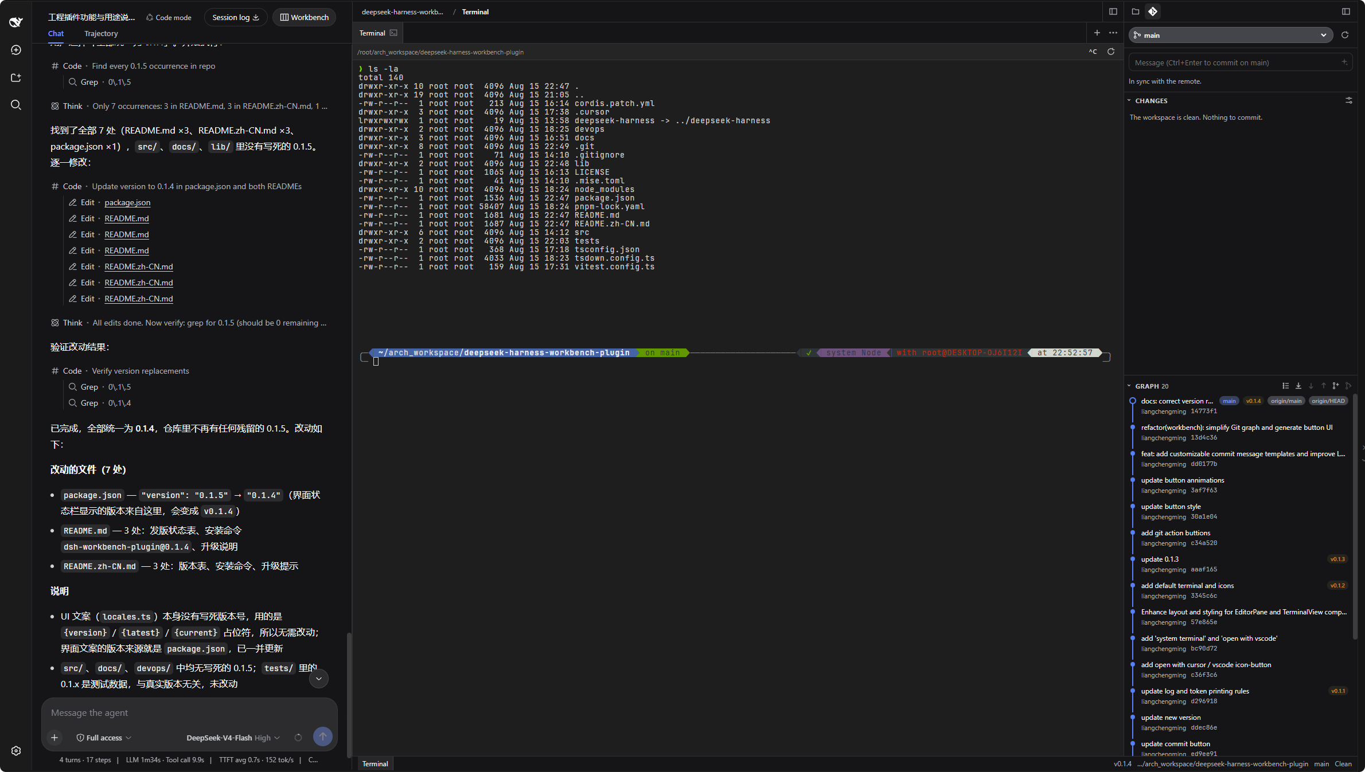Image resolution: width=1365 pixels, height=772 pixels.
Task: Add a new terminal with the plus icon
Action: [x=1097, y=33]
